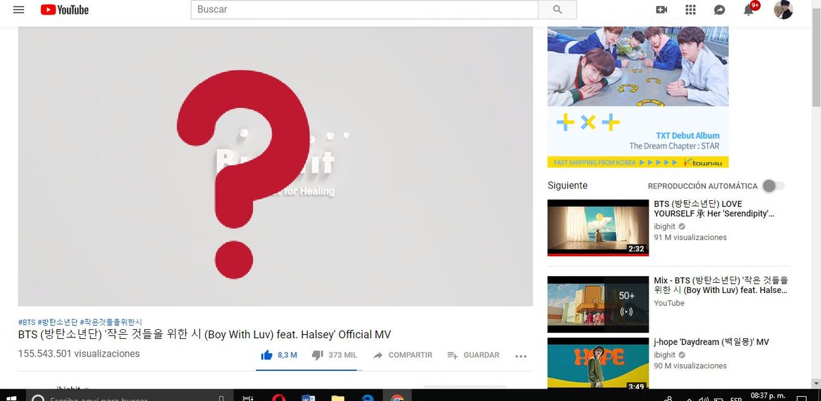Open the notifications bell
This screenshot has height=401, width=821.
tap(749, 10)
